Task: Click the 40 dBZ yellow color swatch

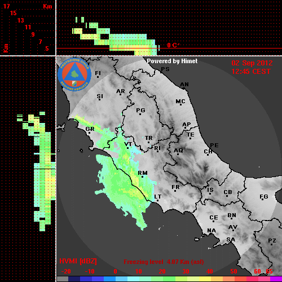Action: point(205,279)
